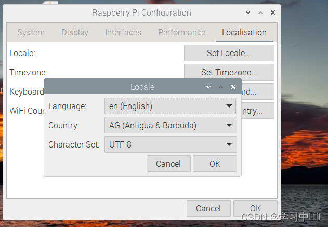Screen dimensions: 328x227
Task: Click the Locale dialog title bar text
Action: pos(142,87)
